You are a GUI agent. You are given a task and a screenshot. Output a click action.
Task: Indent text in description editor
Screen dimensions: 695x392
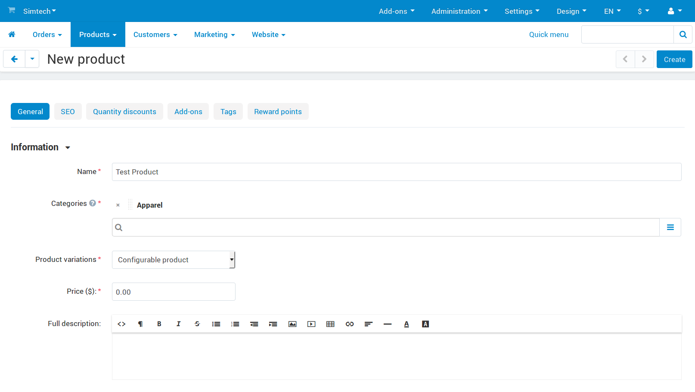click(273, 324)
